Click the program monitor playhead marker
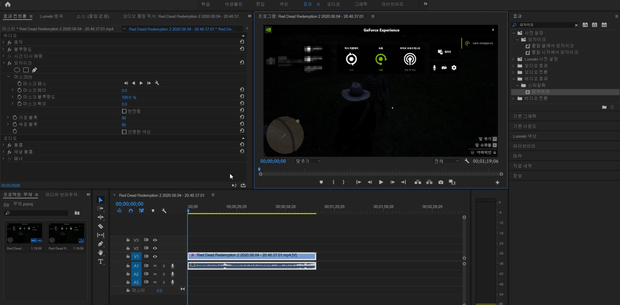620x305 pixels. 259,169
